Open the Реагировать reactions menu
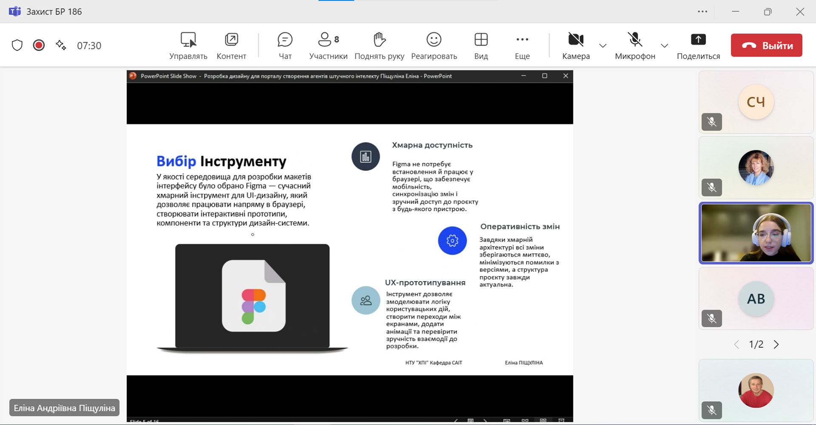This screenshot has width=816, height=425. pos(433,45)
